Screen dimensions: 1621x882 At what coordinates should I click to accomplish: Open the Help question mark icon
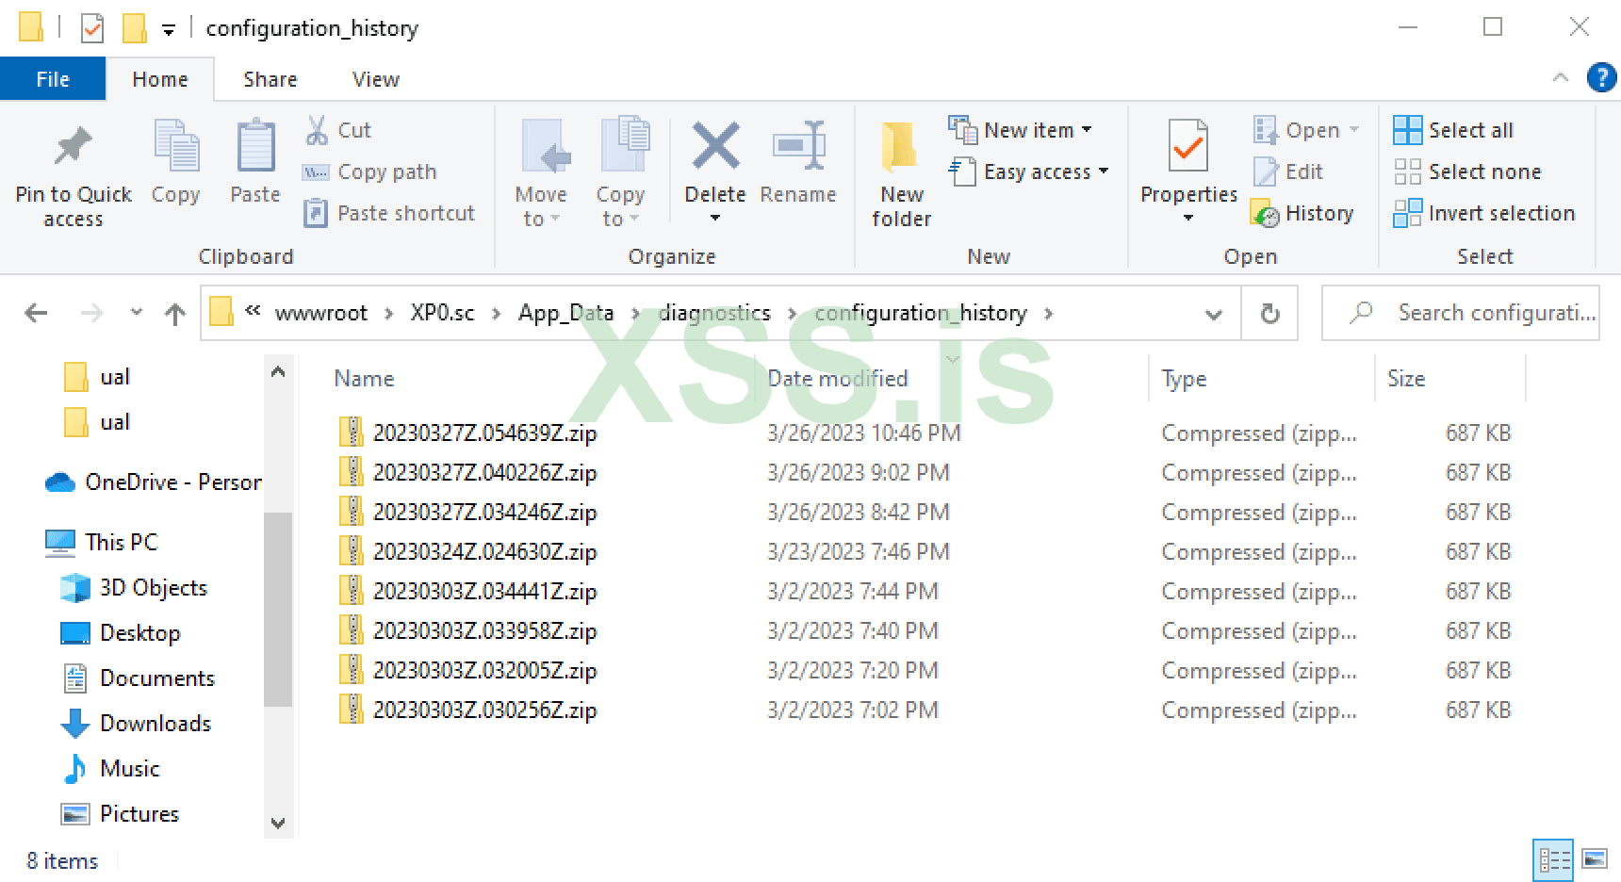tap(1601, 77)
